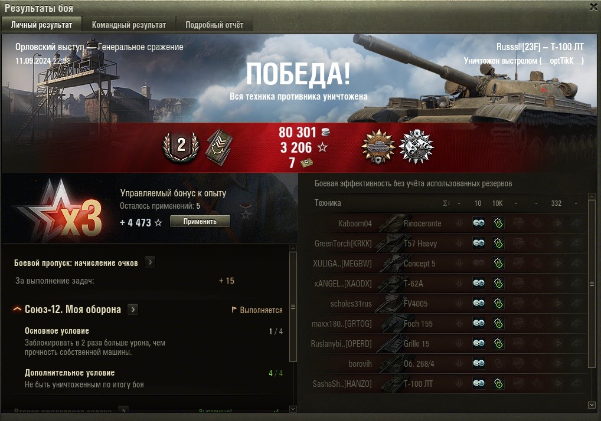601x421 pixels.
Task: Click the silver binoculars scout medal
Action: point(416,147)
